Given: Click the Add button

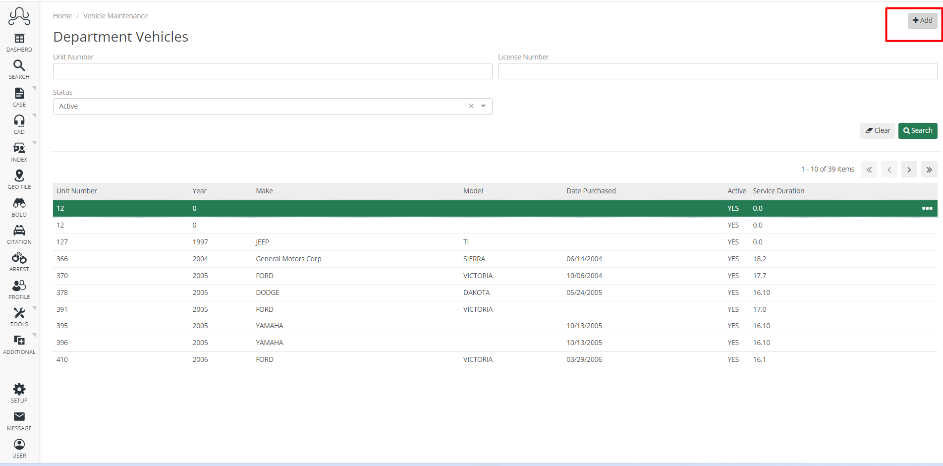Looking at the screenshot, I should 922,20.
